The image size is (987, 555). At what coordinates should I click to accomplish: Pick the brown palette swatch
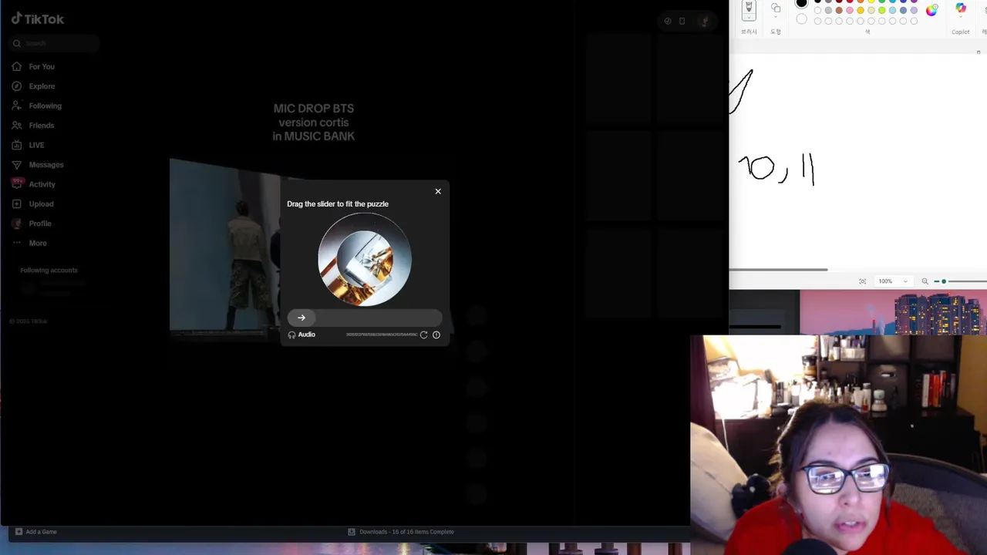[x=839, y=10]
